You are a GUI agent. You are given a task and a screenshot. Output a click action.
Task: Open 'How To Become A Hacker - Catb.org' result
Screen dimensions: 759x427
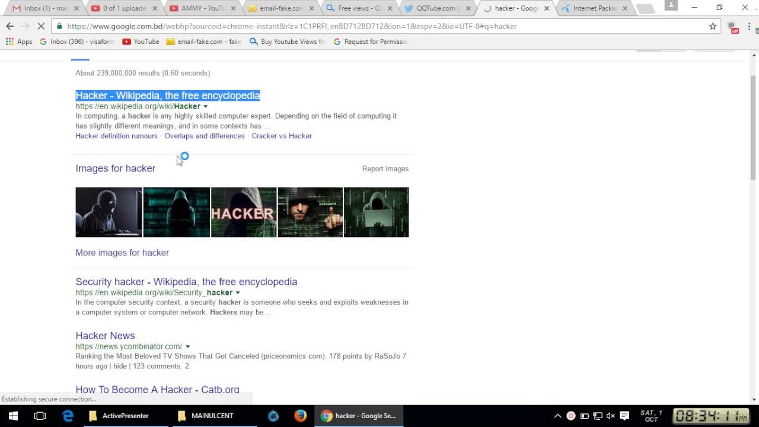[157, 390]
